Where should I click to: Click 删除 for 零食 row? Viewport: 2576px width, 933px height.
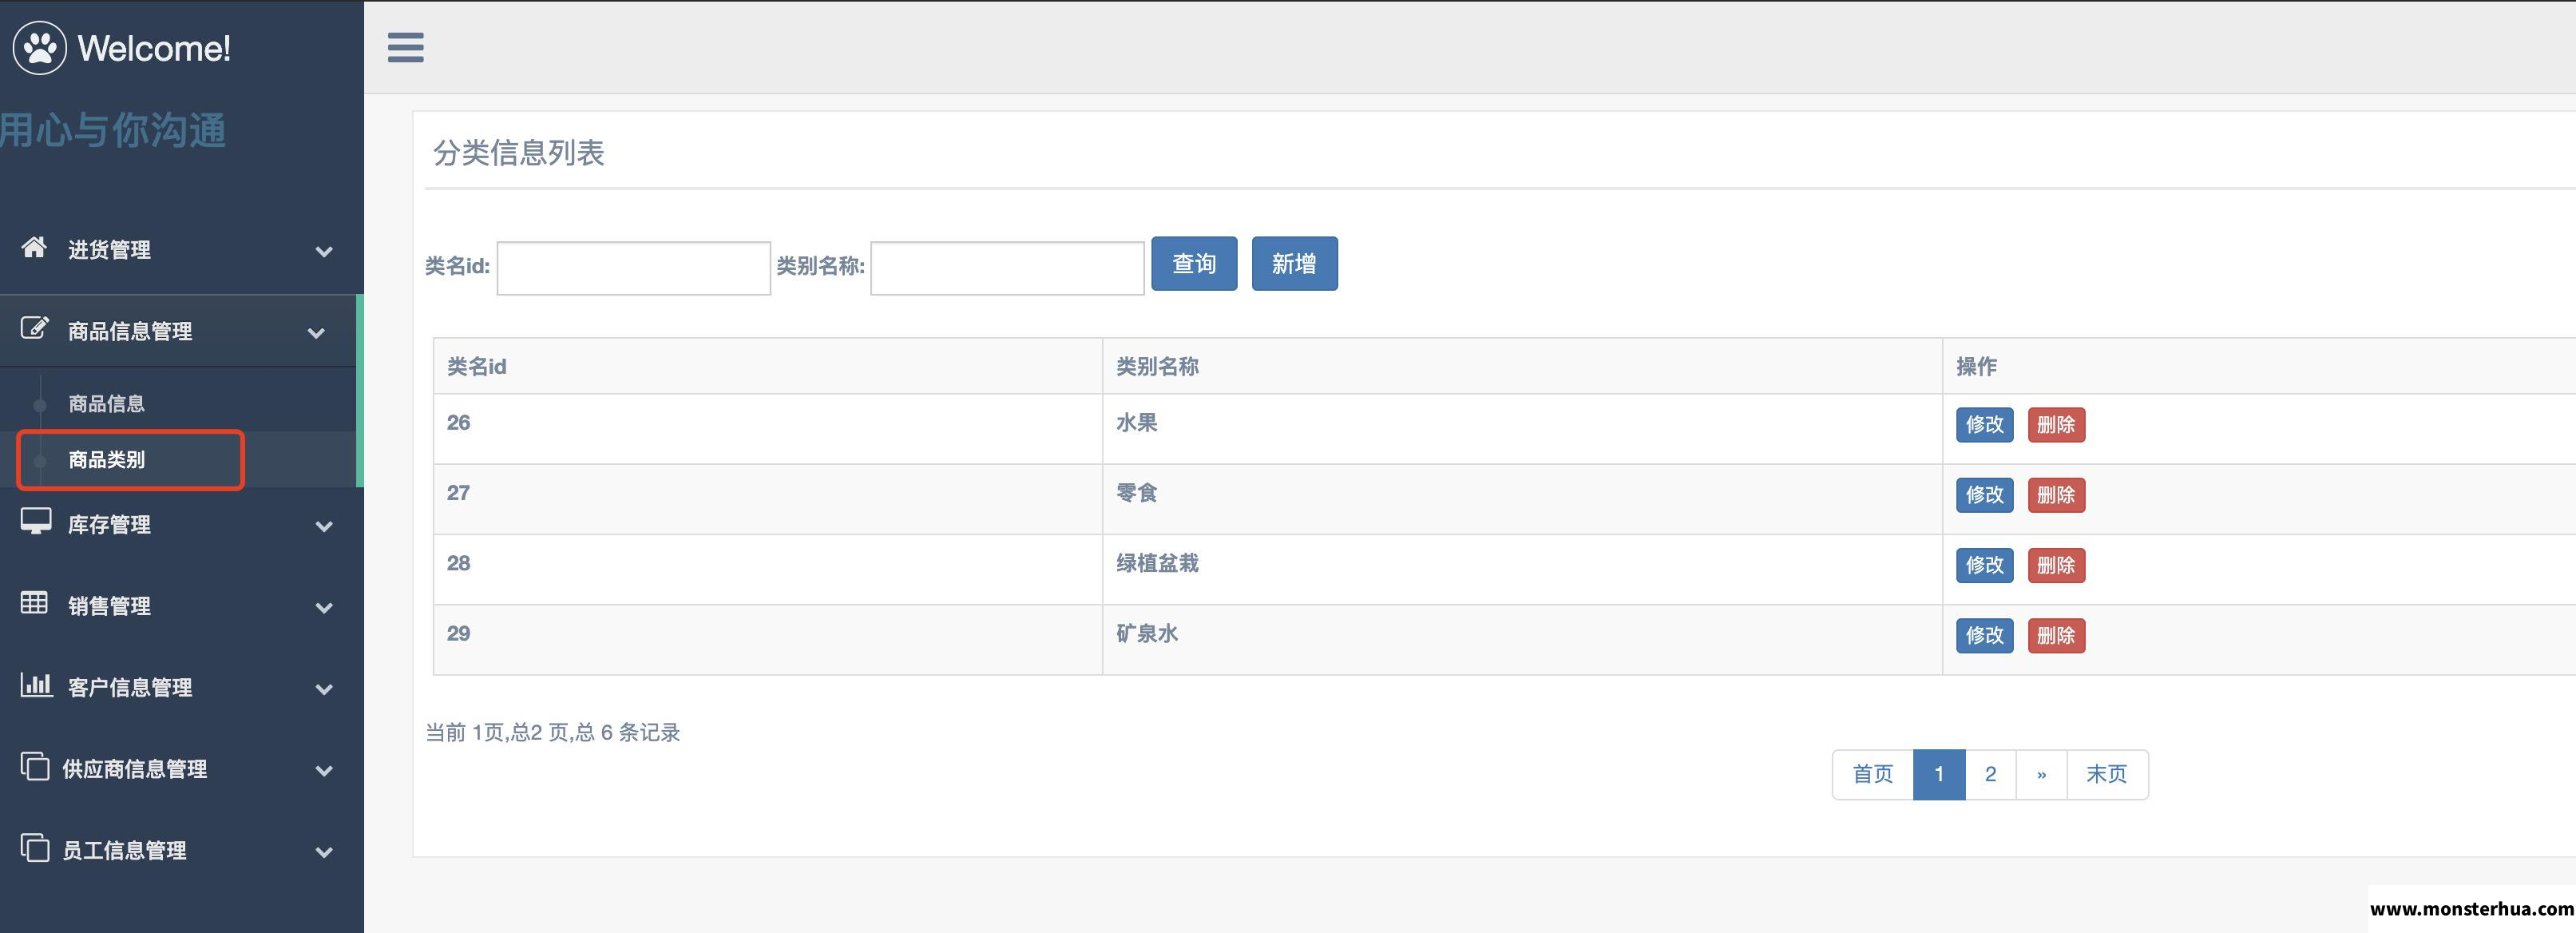[x=2056, y=495]
